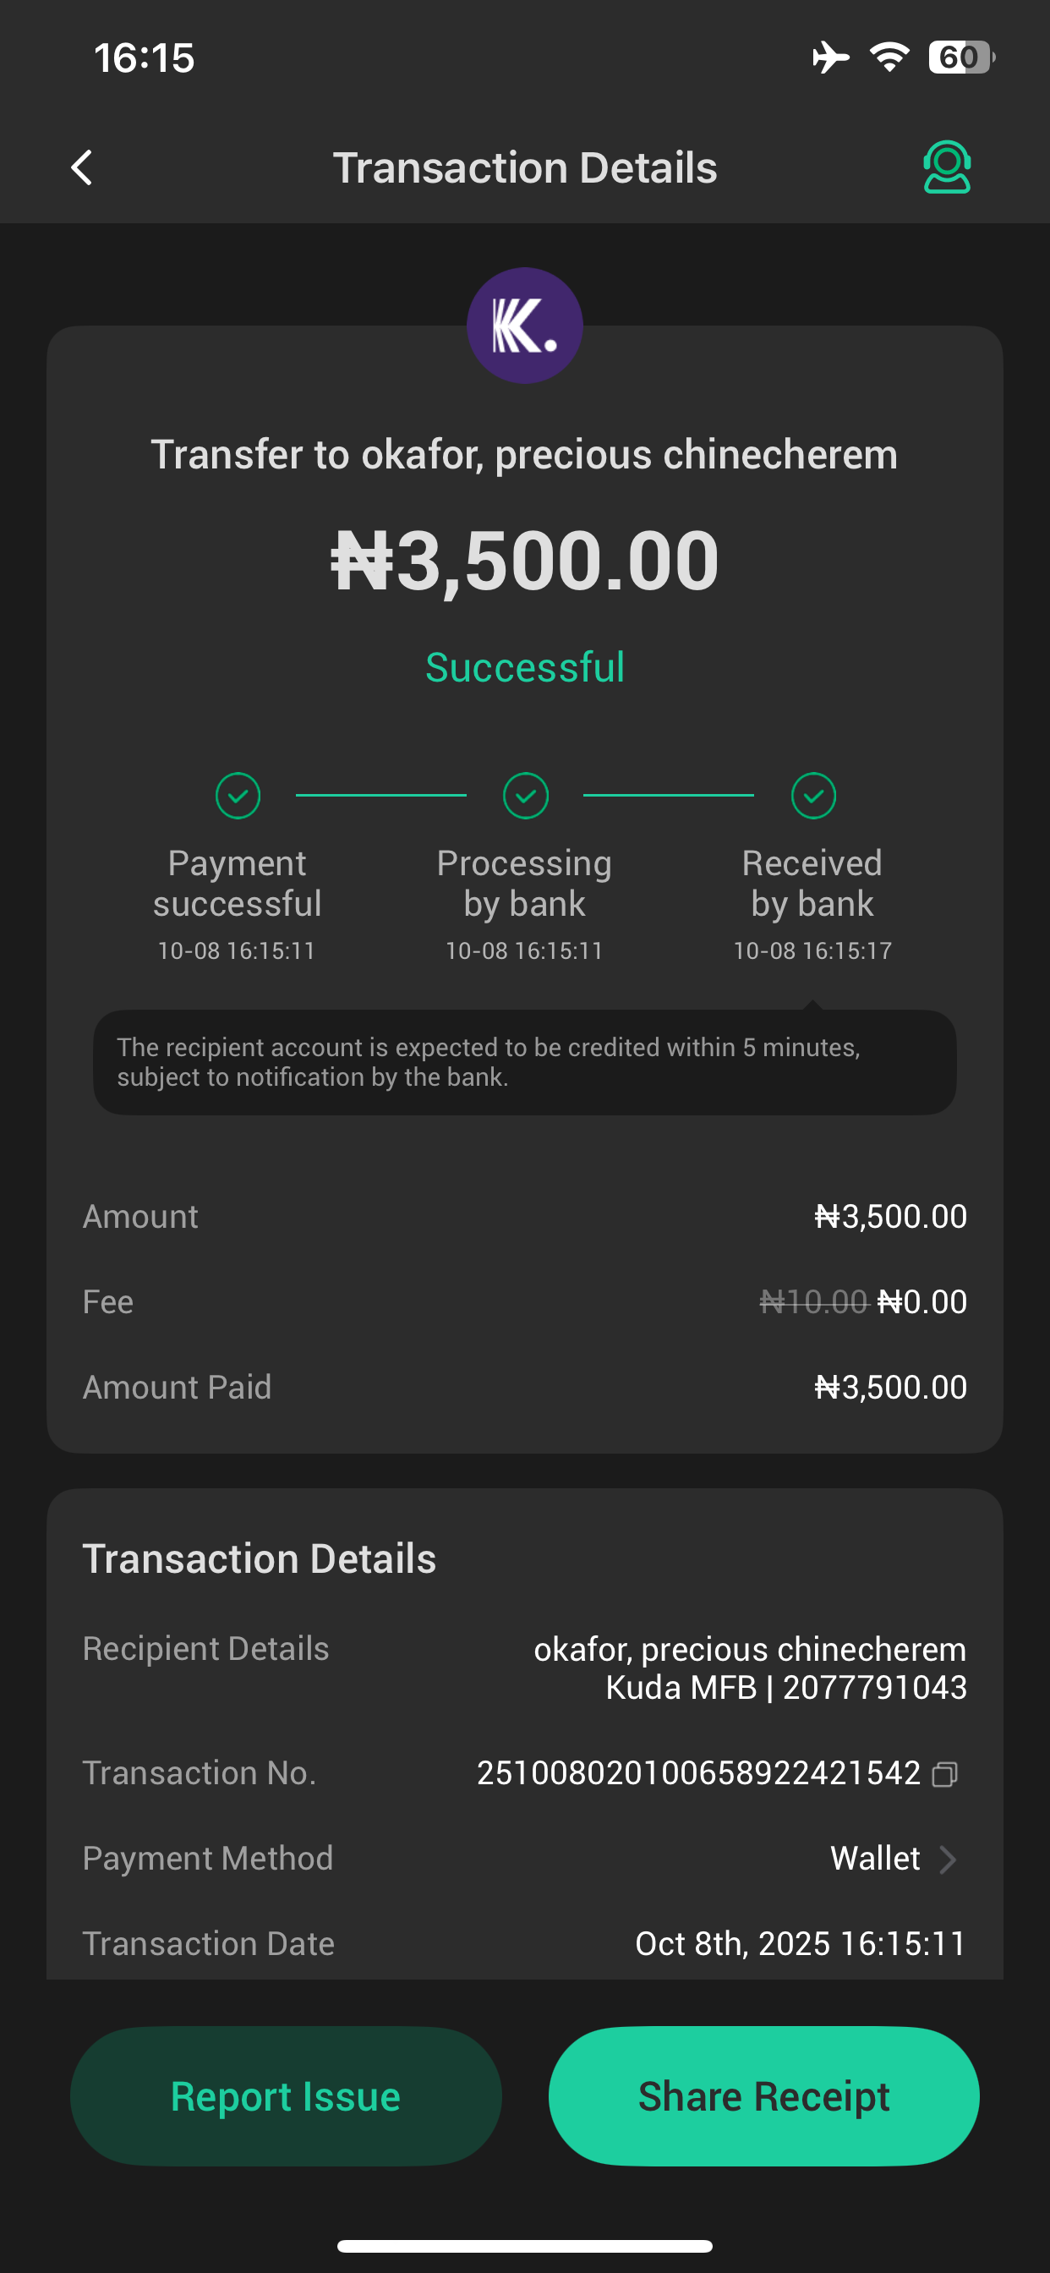Screen dimensions: 1050x2273
Task: Tap the Payment Method row
Action: coord(524,1859)
